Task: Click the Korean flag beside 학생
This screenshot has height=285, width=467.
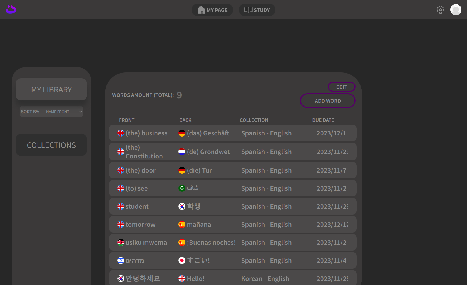Action: 182,206
